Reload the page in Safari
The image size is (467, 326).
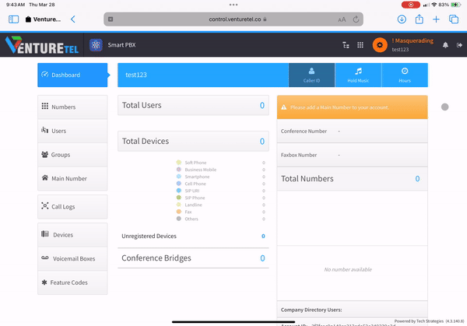[356, 19]
